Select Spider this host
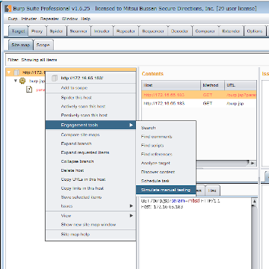This screenshot has width=269, height=269. [x=76, y=98]
